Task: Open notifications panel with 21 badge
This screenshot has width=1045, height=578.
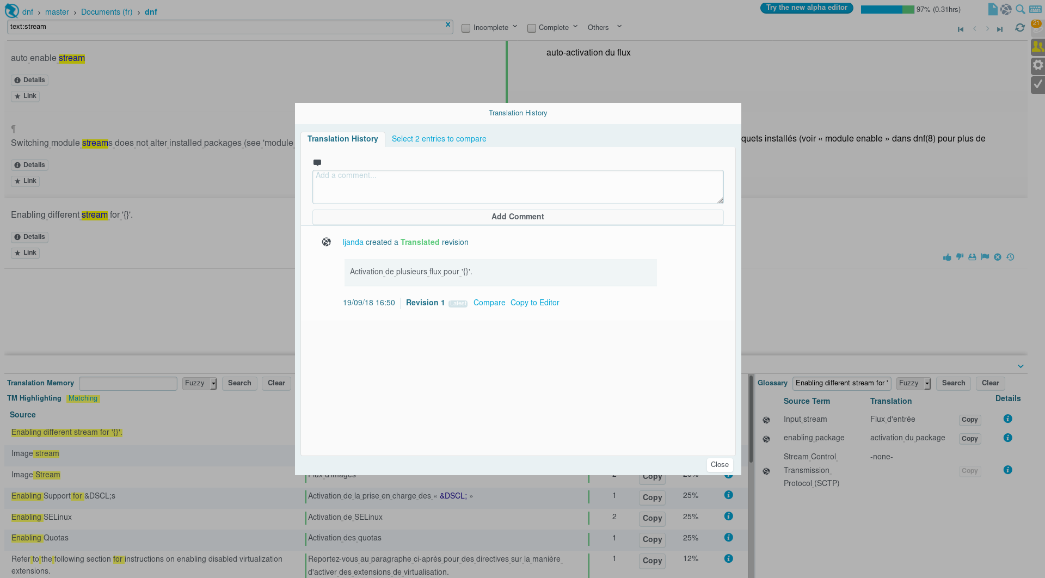Action: click(x=1037, y=27)
